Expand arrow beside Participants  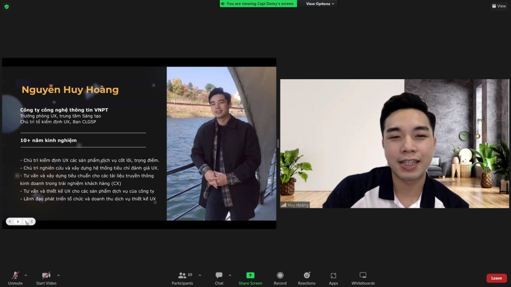click(x=200, y=275)
